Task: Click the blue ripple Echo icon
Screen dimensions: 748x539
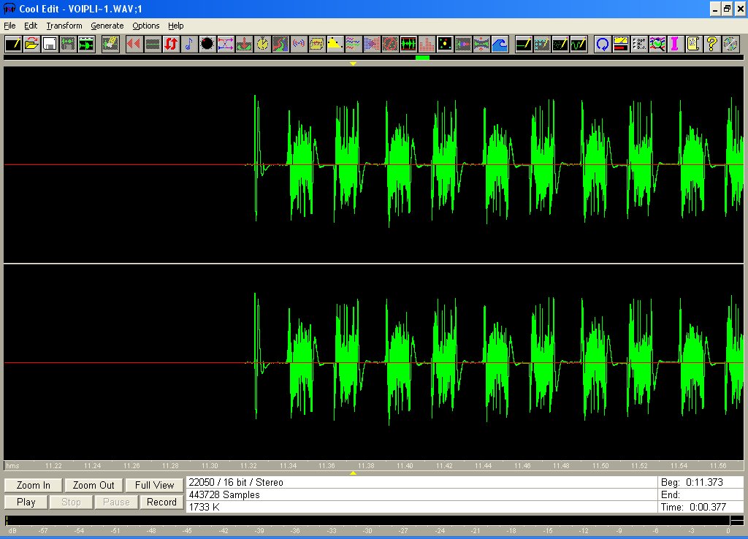Action: tap(299, 45)
